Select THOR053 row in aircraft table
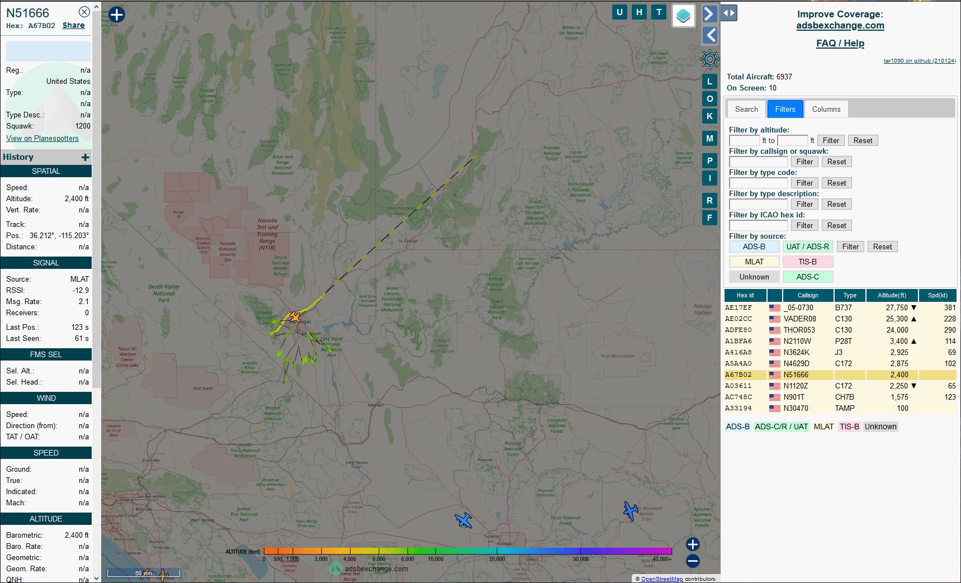Image resolution: width=961 pixels, height=583 pixels. [840, 330]
